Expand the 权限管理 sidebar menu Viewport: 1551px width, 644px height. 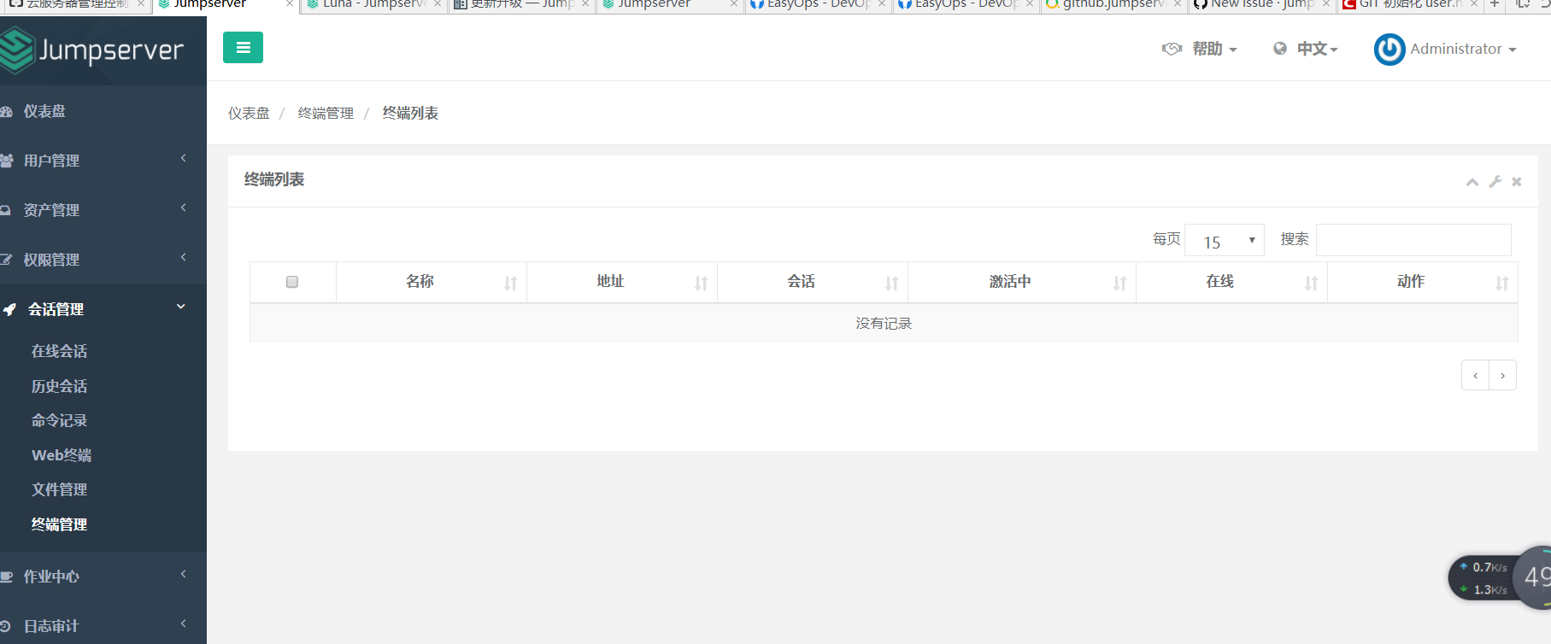pos(103,260)
